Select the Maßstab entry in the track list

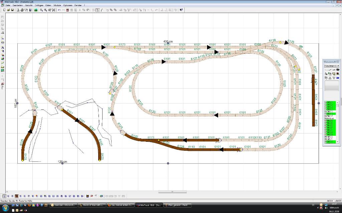point(330,118)
